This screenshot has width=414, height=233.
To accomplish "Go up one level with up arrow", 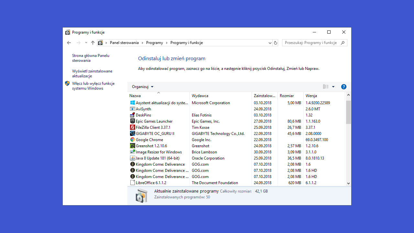I will [93, 43].
